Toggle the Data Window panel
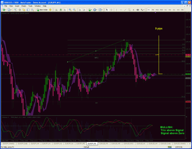The image size is (192, 149). [x=20, y=10]
